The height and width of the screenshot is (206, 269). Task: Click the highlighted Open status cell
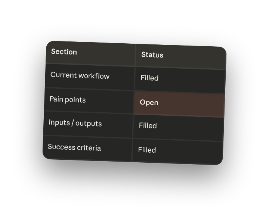tap(179, 104)
